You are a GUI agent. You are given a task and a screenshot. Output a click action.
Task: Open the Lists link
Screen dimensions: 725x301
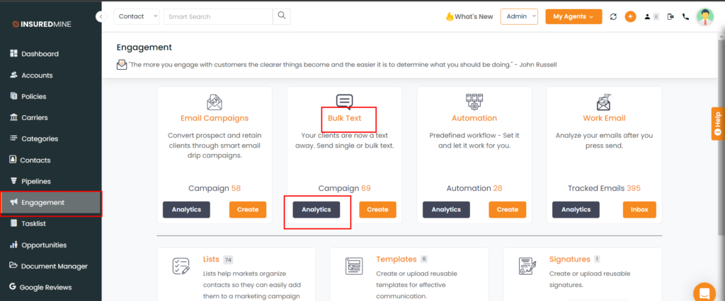(211, 259)
